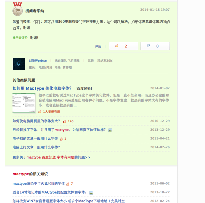Open '怎样改变WIN7家庭普通版字体大小' question
Screen dimensions: 205x203
pyautogui.click(x=70, y=201)
